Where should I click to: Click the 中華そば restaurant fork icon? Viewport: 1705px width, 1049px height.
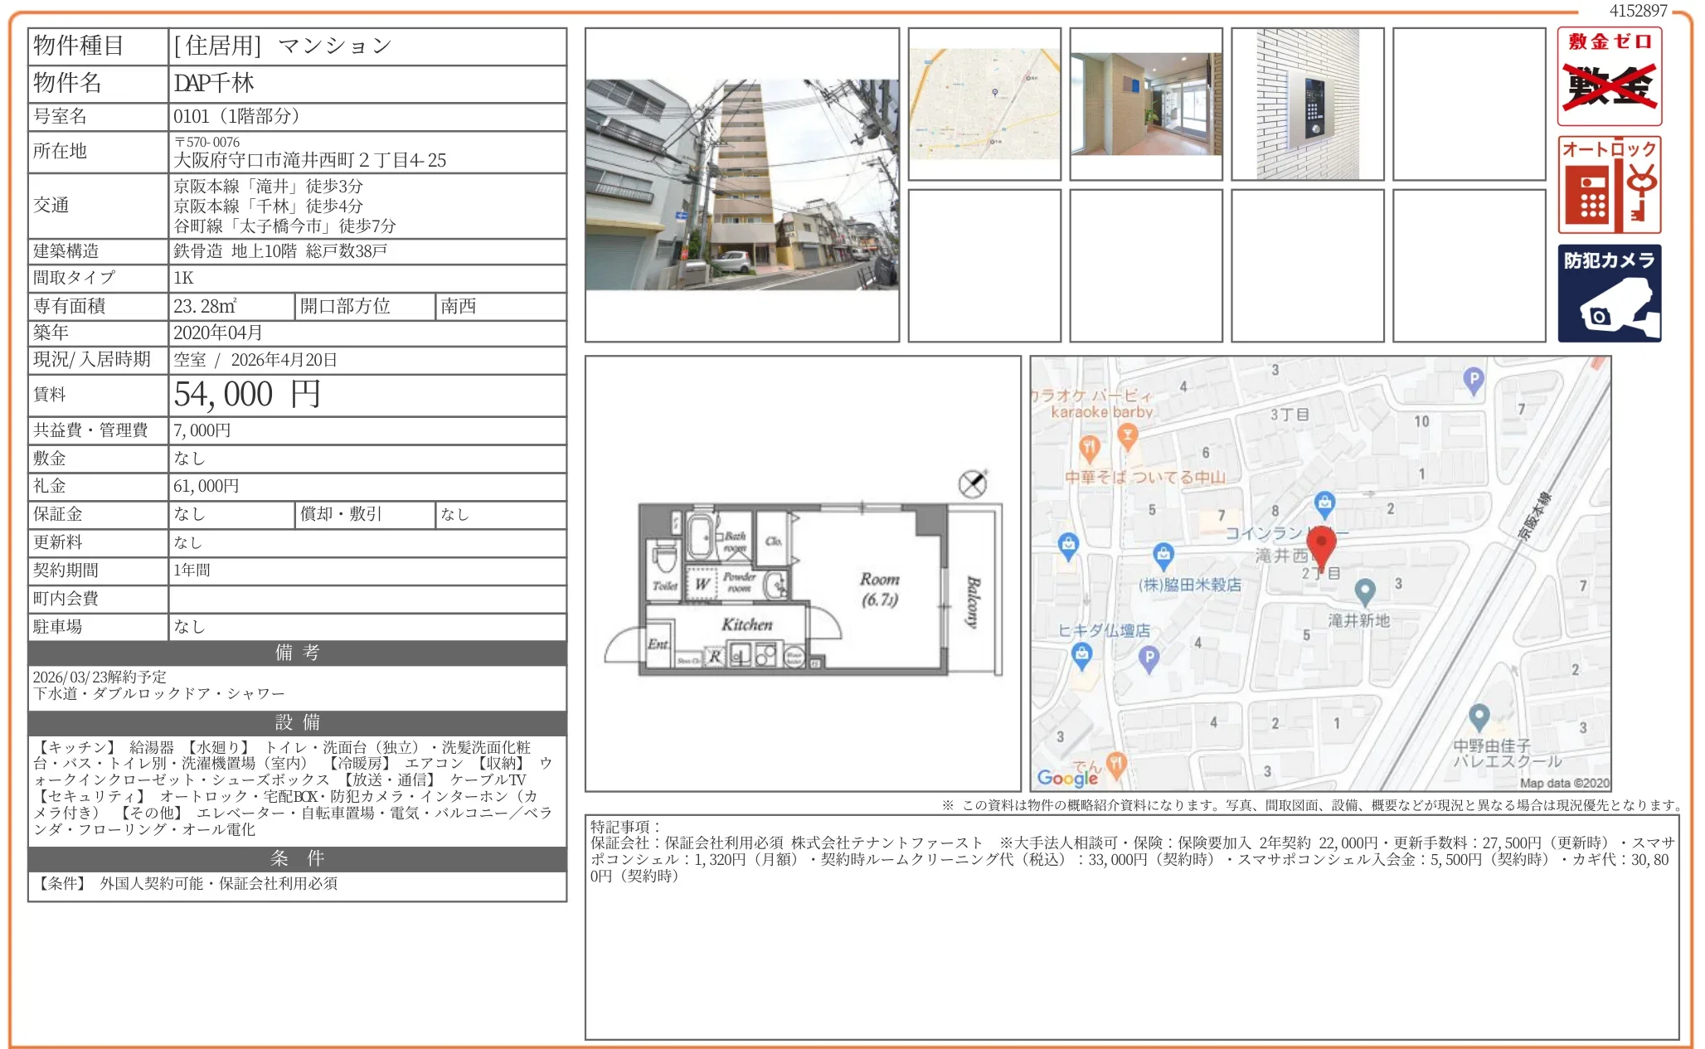tap(1090, 449)
